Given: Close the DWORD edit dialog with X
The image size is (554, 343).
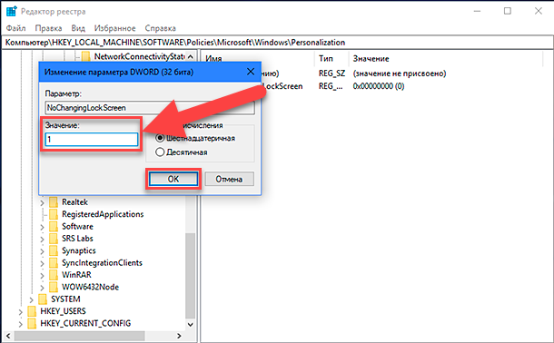Looking at the screenshot, I should click(251, 72).
